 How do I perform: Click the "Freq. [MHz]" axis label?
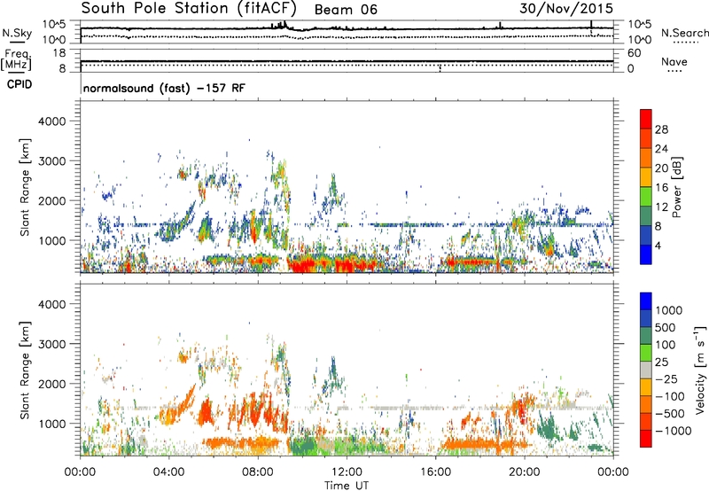16,60
